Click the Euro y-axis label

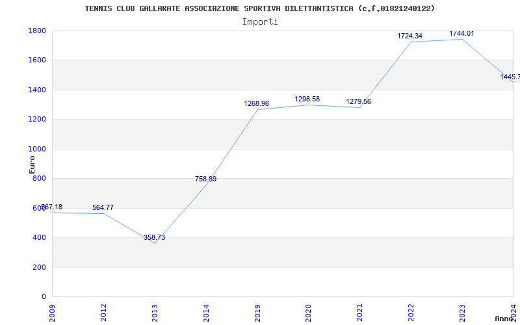(32, 164)
